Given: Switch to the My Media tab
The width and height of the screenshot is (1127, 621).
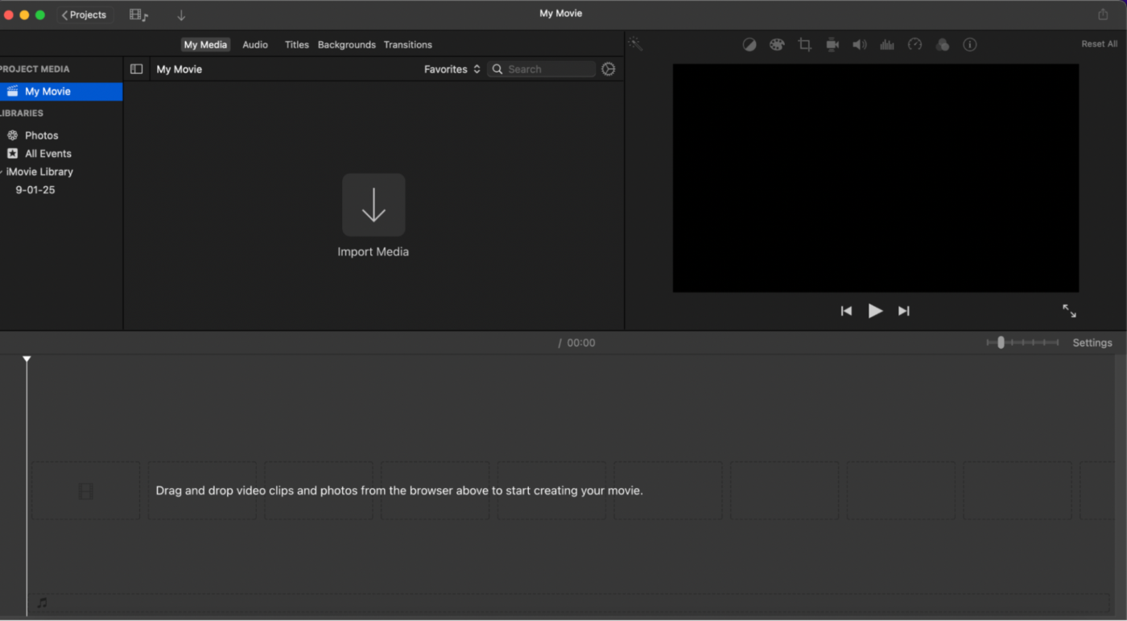Looking at the screenshot, I should click(x=205, y=44).
